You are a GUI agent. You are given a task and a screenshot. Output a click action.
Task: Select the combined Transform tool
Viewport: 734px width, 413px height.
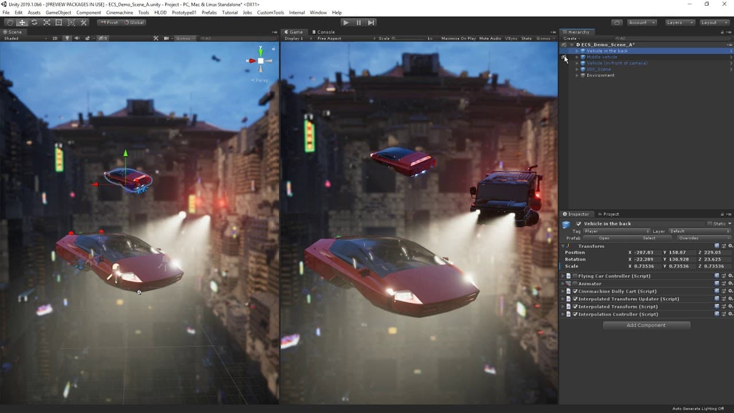(71, 22)
